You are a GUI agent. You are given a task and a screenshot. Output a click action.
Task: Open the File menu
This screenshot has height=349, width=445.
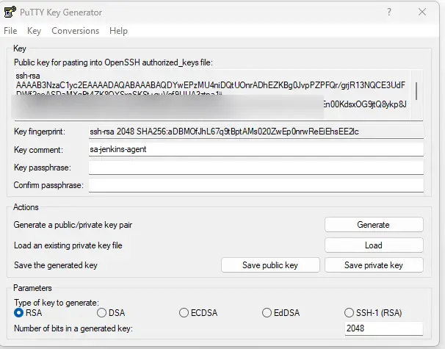[10, 31]
